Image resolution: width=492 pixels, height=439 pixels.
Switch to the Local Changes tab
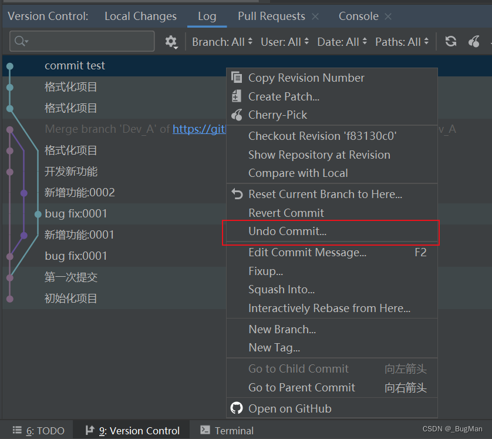[140, 16]
